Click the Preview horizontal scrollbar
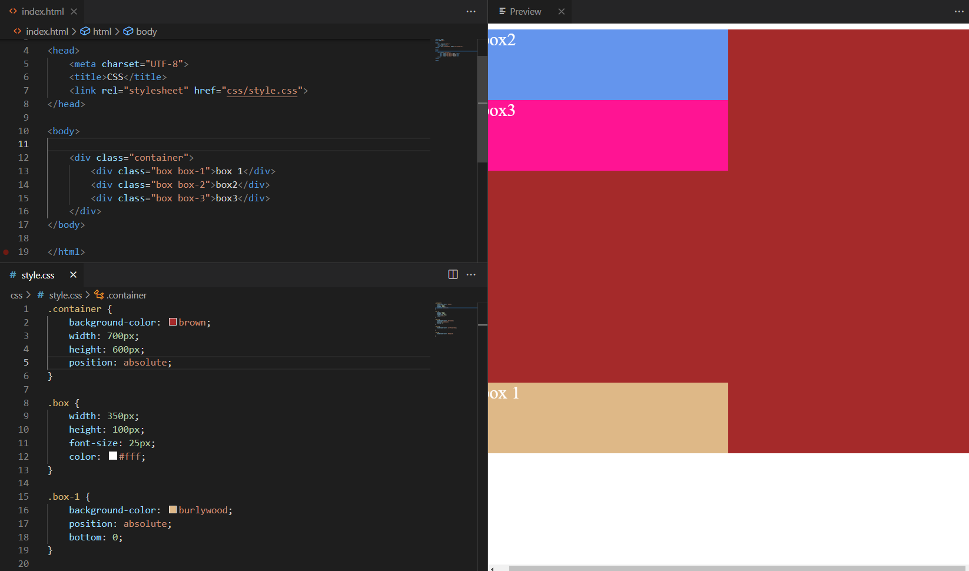This screenshot has width=969, height=571. (x=736, y=568)
